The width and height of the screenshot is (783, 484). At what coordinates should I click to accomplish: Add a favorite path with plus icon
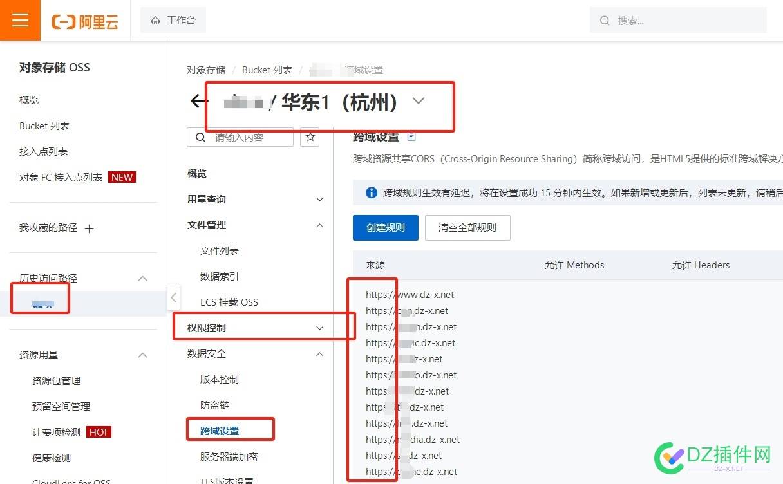tap(90, 228)
